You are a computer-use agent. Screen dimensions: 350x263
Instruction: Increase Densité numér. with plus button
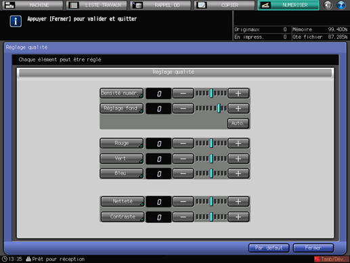[238, 94]
